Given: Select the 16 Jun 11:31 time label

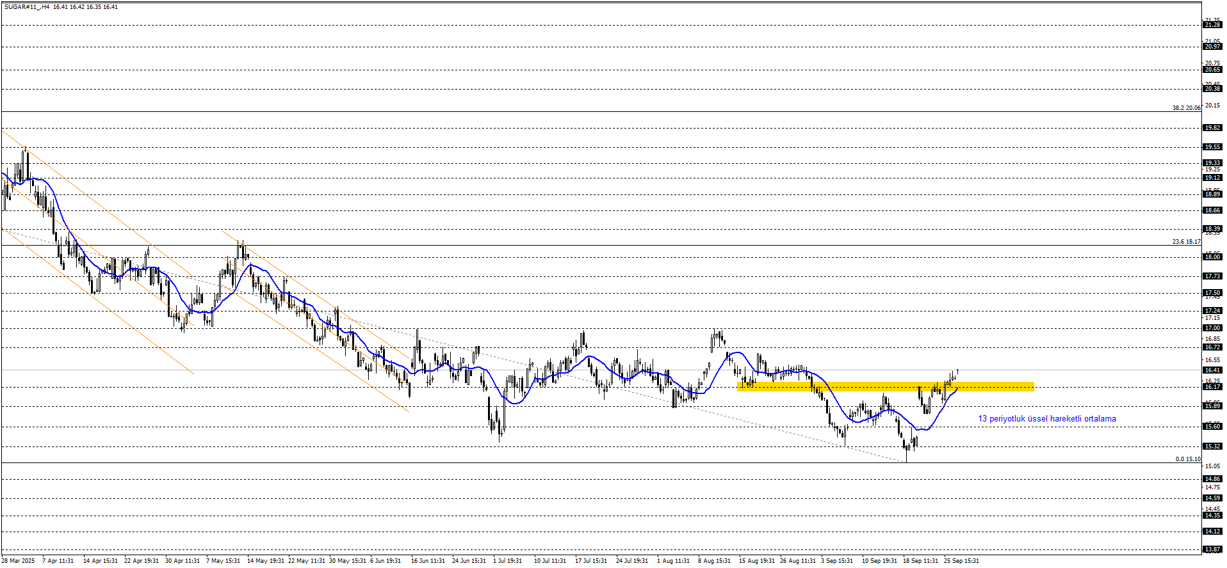Looking at the screenshot, I should [x=428, y=561].
